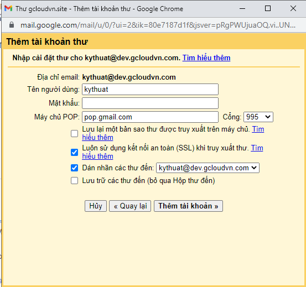Click the padlock icon in address bar
Screen dimensions: 306x287
12,25
